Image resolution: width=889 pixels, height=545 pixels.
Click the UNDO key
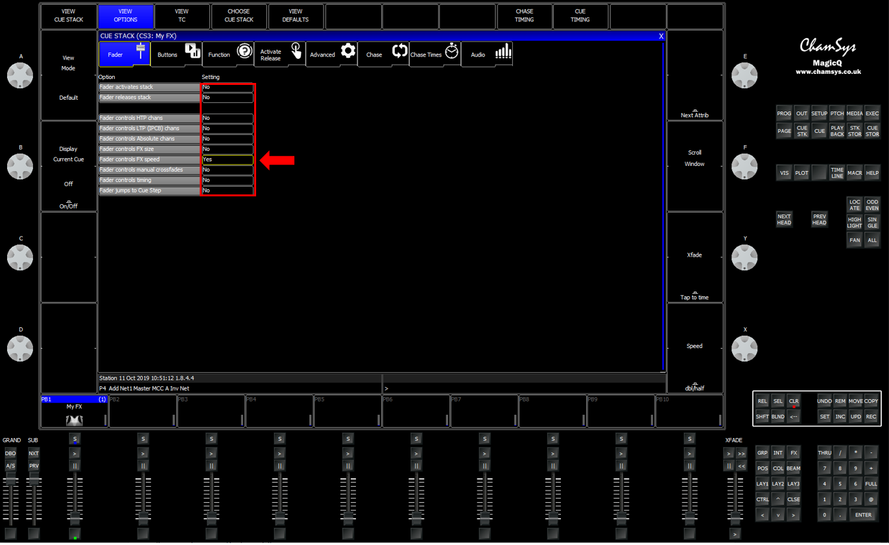(x=824, y=401)
